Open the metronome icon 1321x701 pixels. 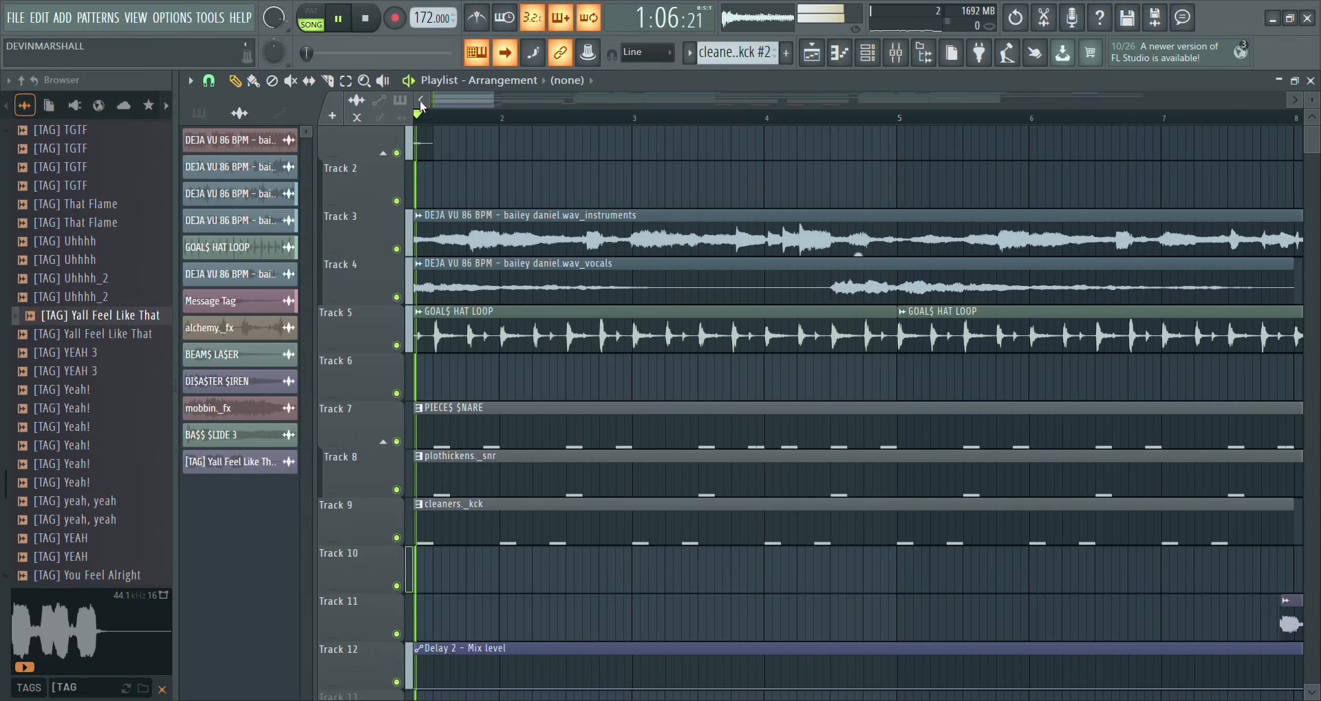point(477,19)
